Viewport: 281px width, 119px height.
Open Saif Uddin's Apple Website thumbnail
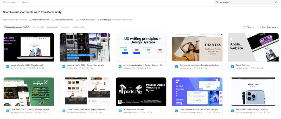253,47
